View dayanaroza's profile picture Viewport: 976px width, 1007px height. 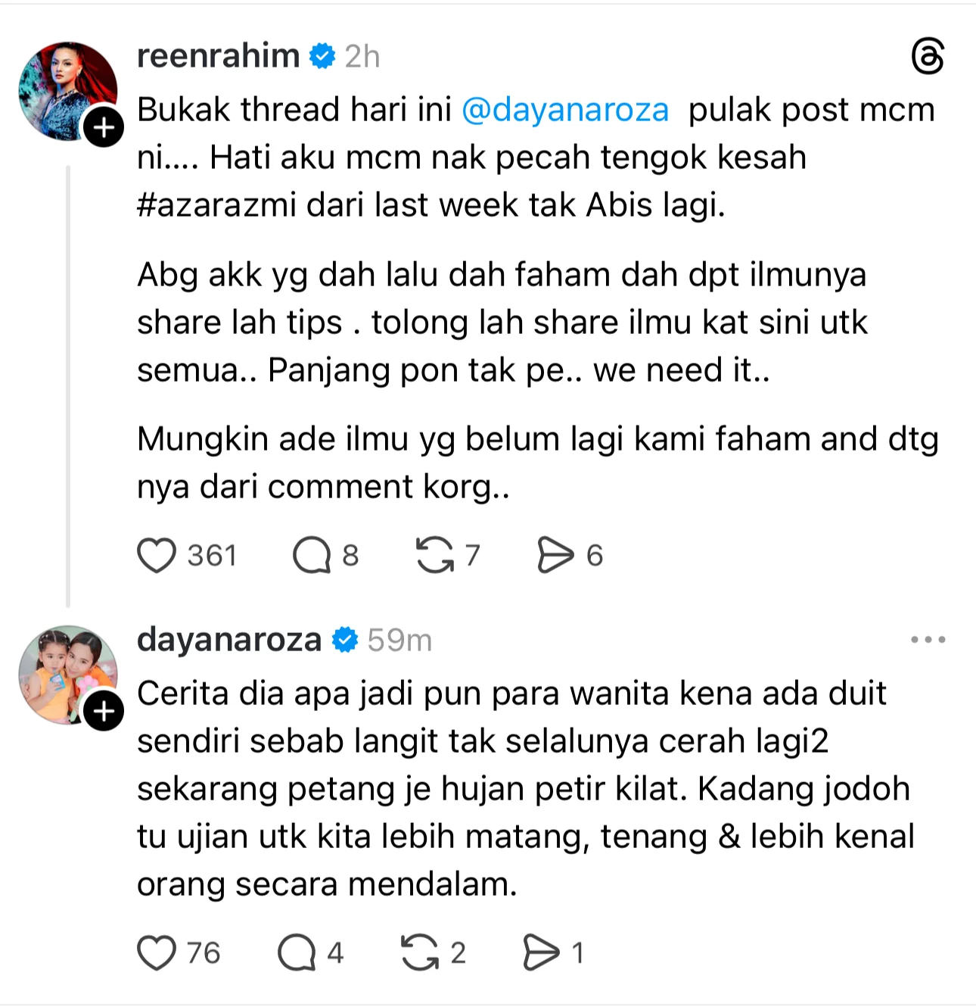coord(67,675)
